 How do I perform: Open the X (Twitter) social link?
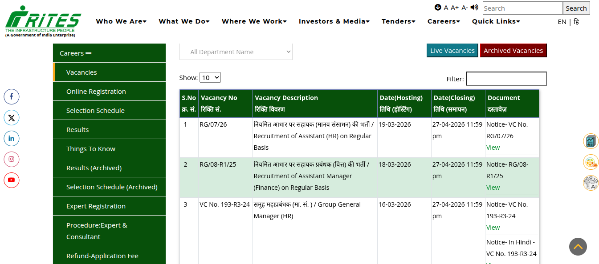tap(12, 118)
